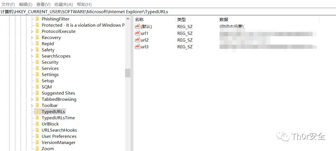This screenshot has width=336, height=151.
Task: Select the PhishingFilter key
Action: tap(55, 19)
